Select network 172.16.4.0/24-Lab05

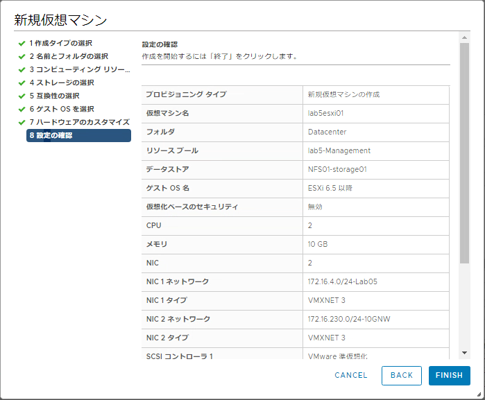click(342, 281)
